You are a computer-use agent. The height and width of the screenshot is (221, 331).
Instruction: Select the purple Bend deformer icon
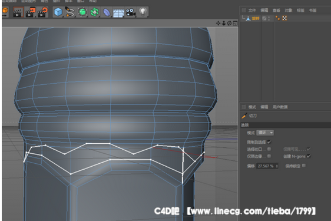coord(107,12)
